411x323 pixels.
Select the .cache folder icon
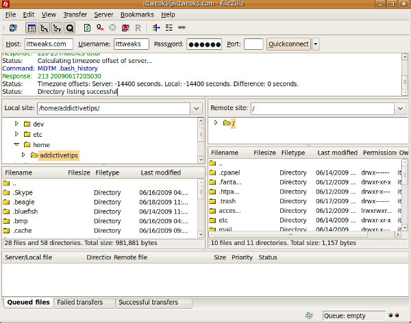7,231
